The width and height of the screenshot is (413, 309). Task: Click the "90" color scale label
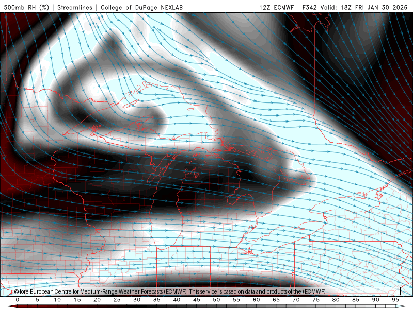tap(376, 300)
